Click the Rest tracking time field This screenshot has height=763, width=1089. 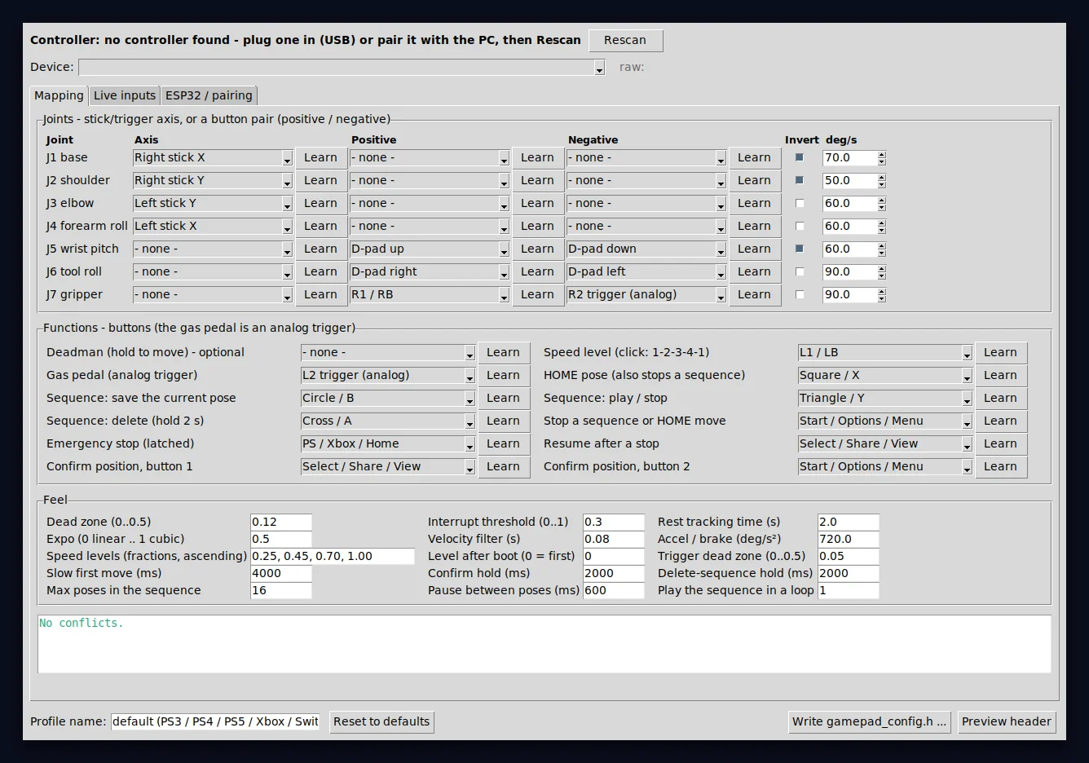tap(849, 522)
